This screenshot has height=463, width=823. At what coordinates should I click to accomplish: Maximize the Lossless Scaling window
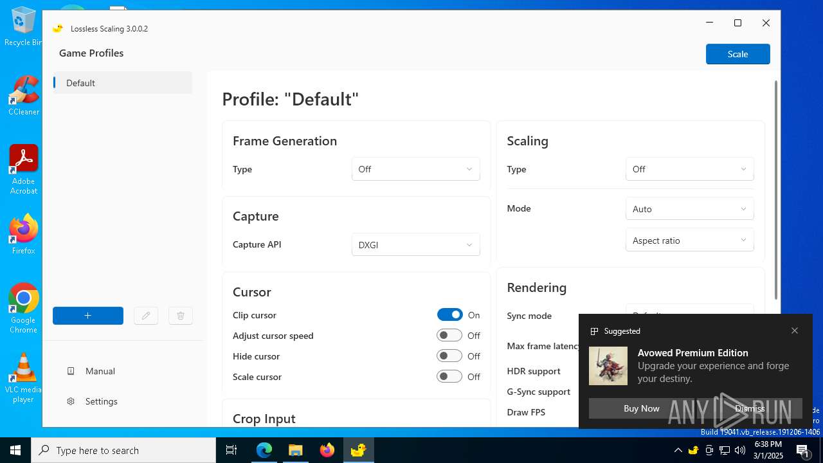tap(737, 23)
